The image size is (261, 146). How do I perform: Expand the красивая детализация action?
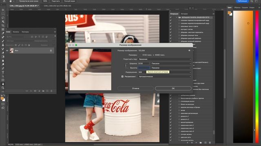179,113
